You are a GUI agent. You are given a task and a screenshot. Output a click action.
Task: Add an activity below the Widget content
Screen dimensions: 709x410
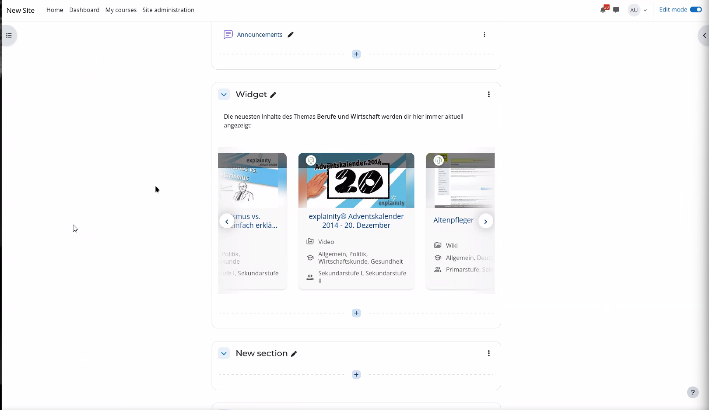356,313
